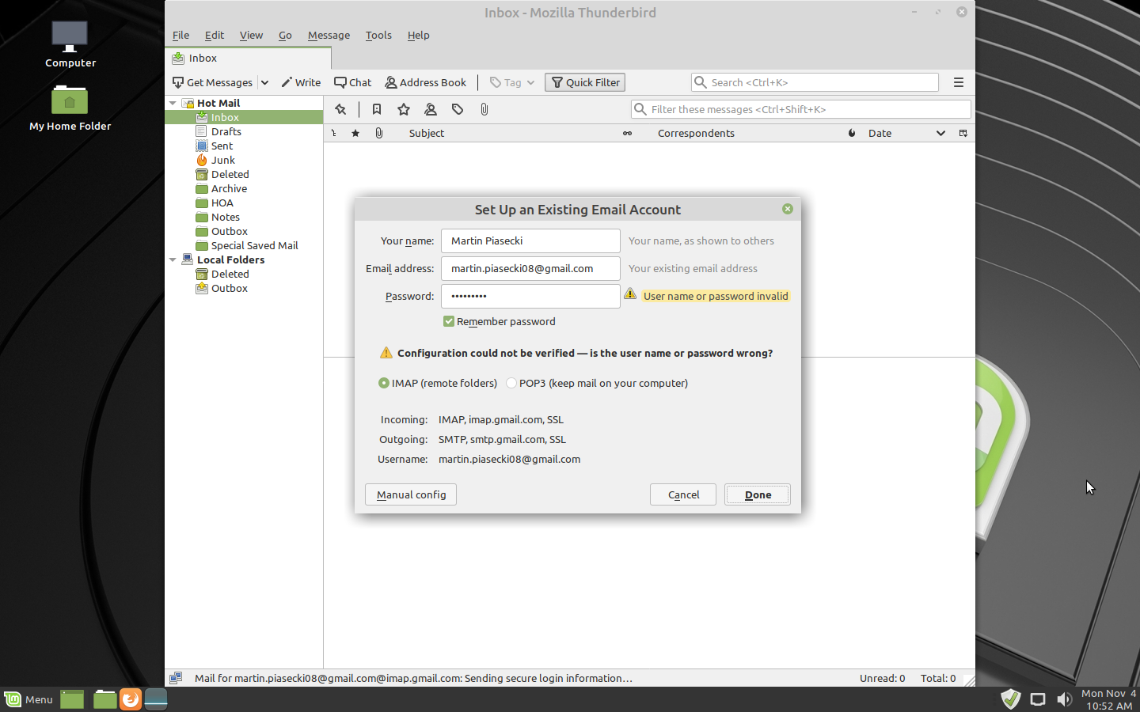
Task: Toggle the Quick Filter button
Action: (585, 82)
